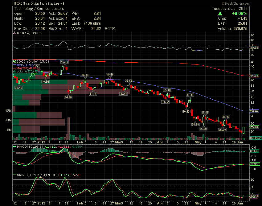The image size is (262, 206).
Task: Click the Prev Close 23.58 value
Action: (40, 29)
